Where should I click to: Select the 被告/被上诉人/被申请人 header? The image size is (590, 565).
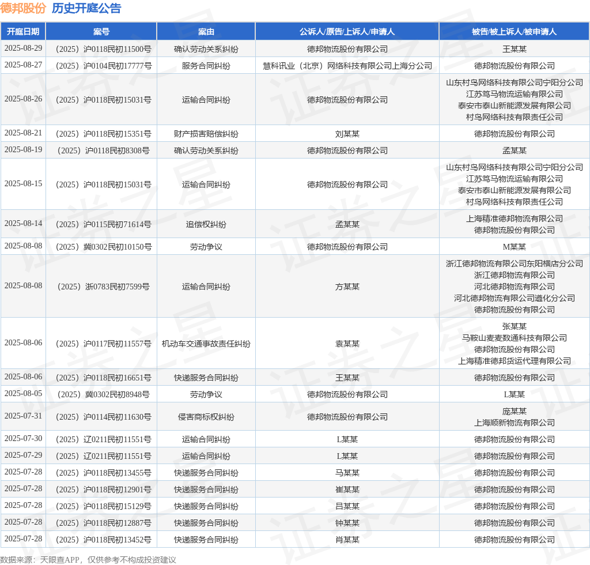point(514,32)
